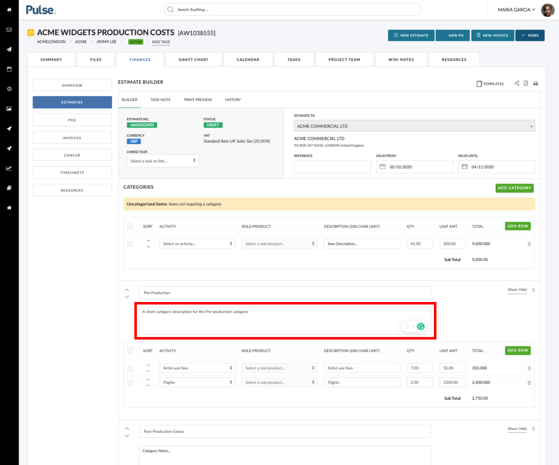This screenshot has height=465, width=559.
Task: Click the New PO button
Action: 453,35
